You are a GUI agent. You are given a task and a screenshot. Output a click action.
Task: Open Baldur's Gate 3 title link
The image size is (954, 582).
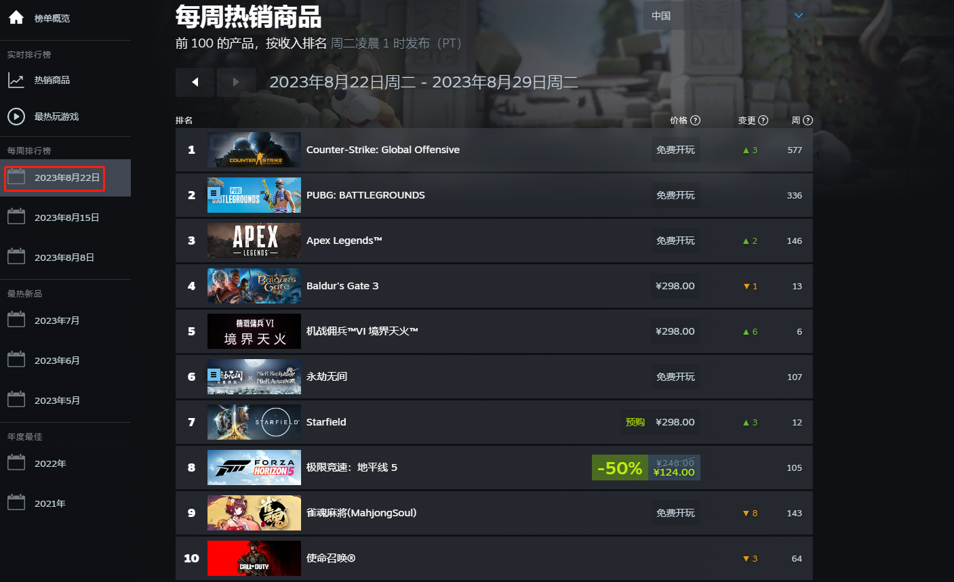[342, 286]
